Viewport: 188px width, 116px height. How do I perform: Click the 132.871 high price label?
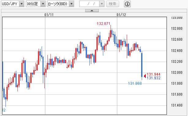[x=103, y=24]
